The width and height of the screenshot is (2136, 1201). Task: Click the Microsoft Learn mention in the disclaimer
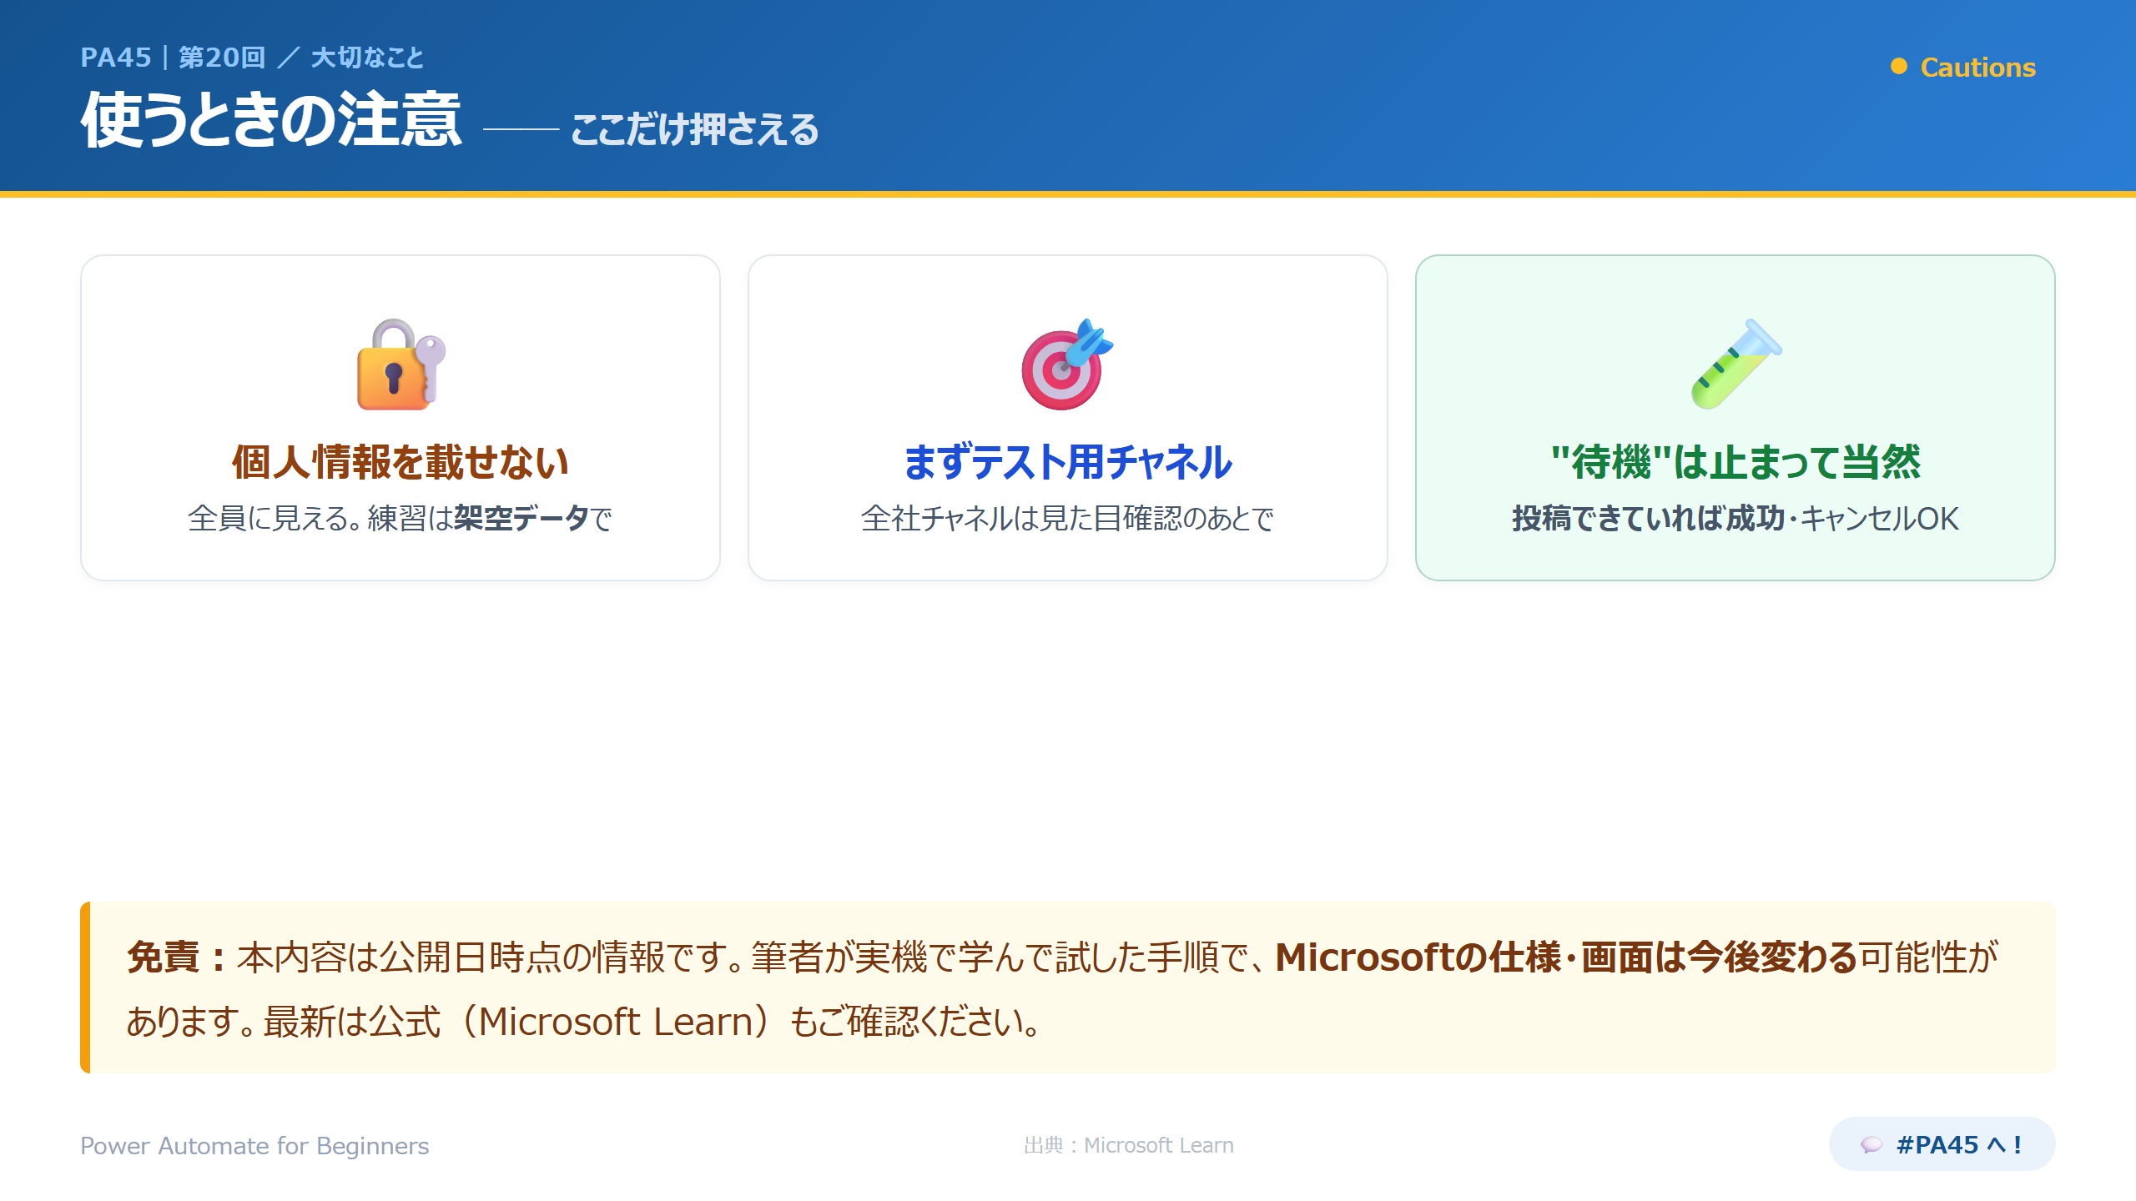(x=617, y=1022)
